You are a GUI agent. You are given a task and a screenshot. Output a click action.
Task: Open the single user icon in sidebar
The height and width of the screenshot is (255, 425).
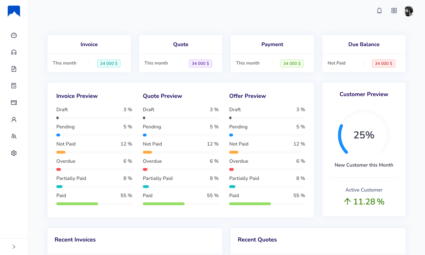click(x=14, y=120)
